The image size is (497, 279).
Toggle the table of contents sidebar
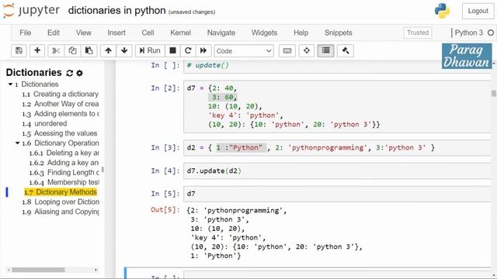click(x=325, y=50)
